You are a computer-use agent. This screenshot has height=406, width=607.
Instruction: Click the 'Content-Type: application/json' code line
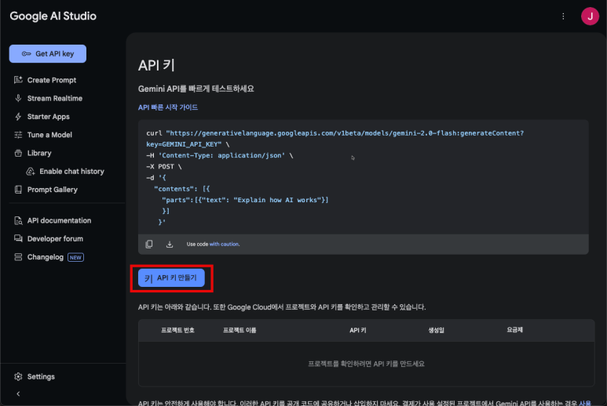pos(221,155)
